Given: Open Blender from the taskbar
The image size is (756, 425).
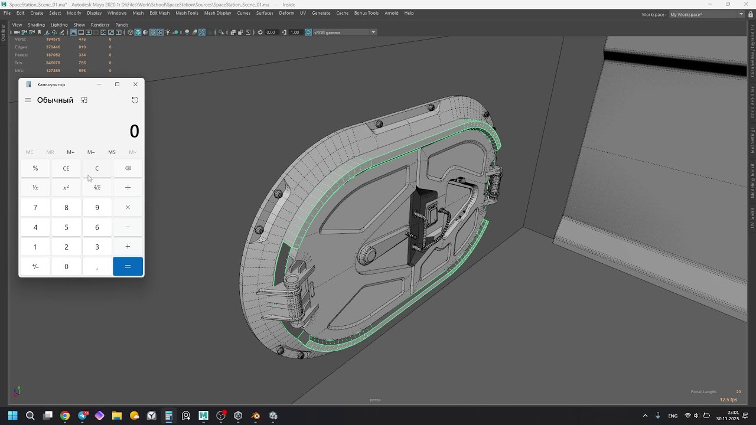Looking at the screenshot, I should (x=256, y=416).
